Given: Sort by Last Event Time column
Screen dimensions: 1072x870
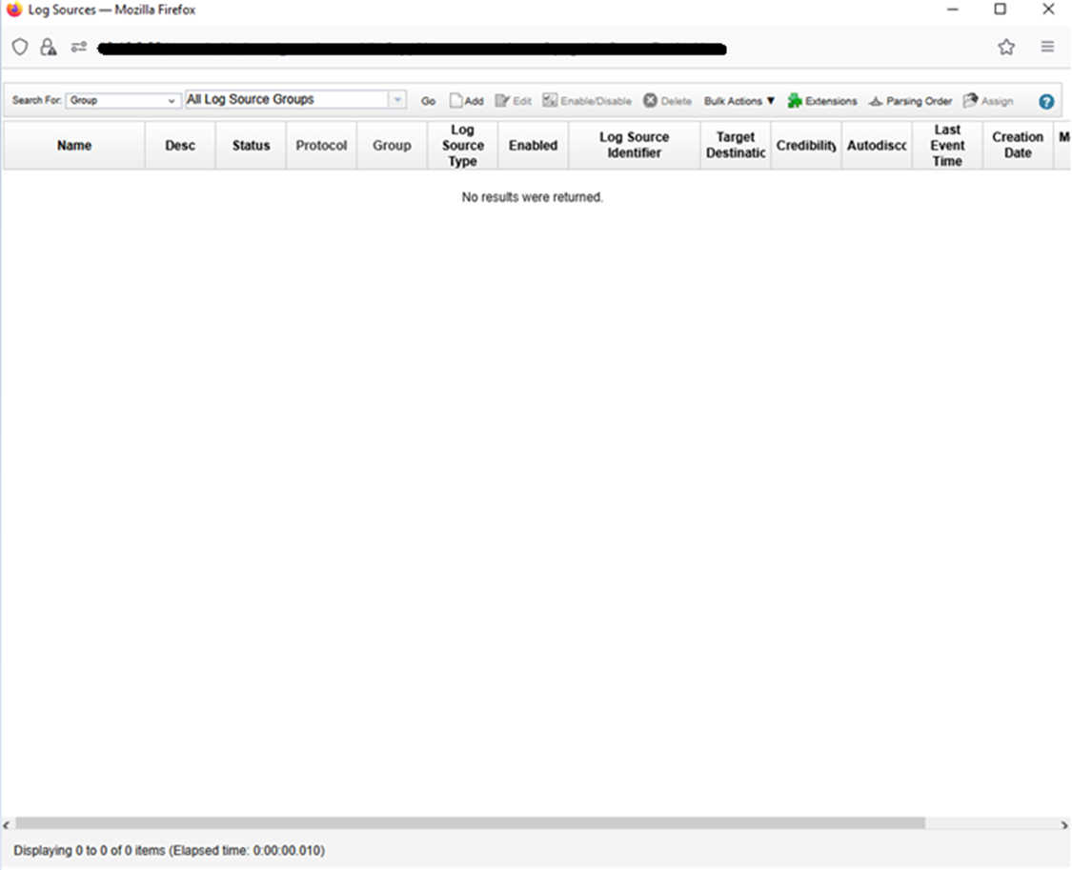Looking at the screenshot, I should 946,146.
